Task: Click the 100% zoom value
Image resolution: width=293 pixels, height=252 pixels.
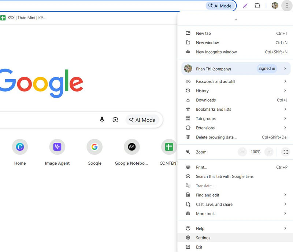Action: point(255,152)
